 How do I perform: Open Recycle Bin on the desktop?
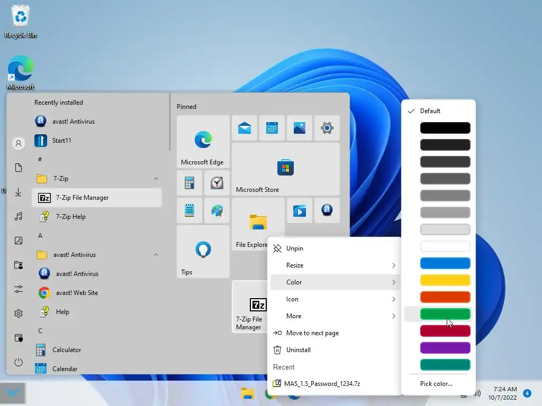pos(21,21)
